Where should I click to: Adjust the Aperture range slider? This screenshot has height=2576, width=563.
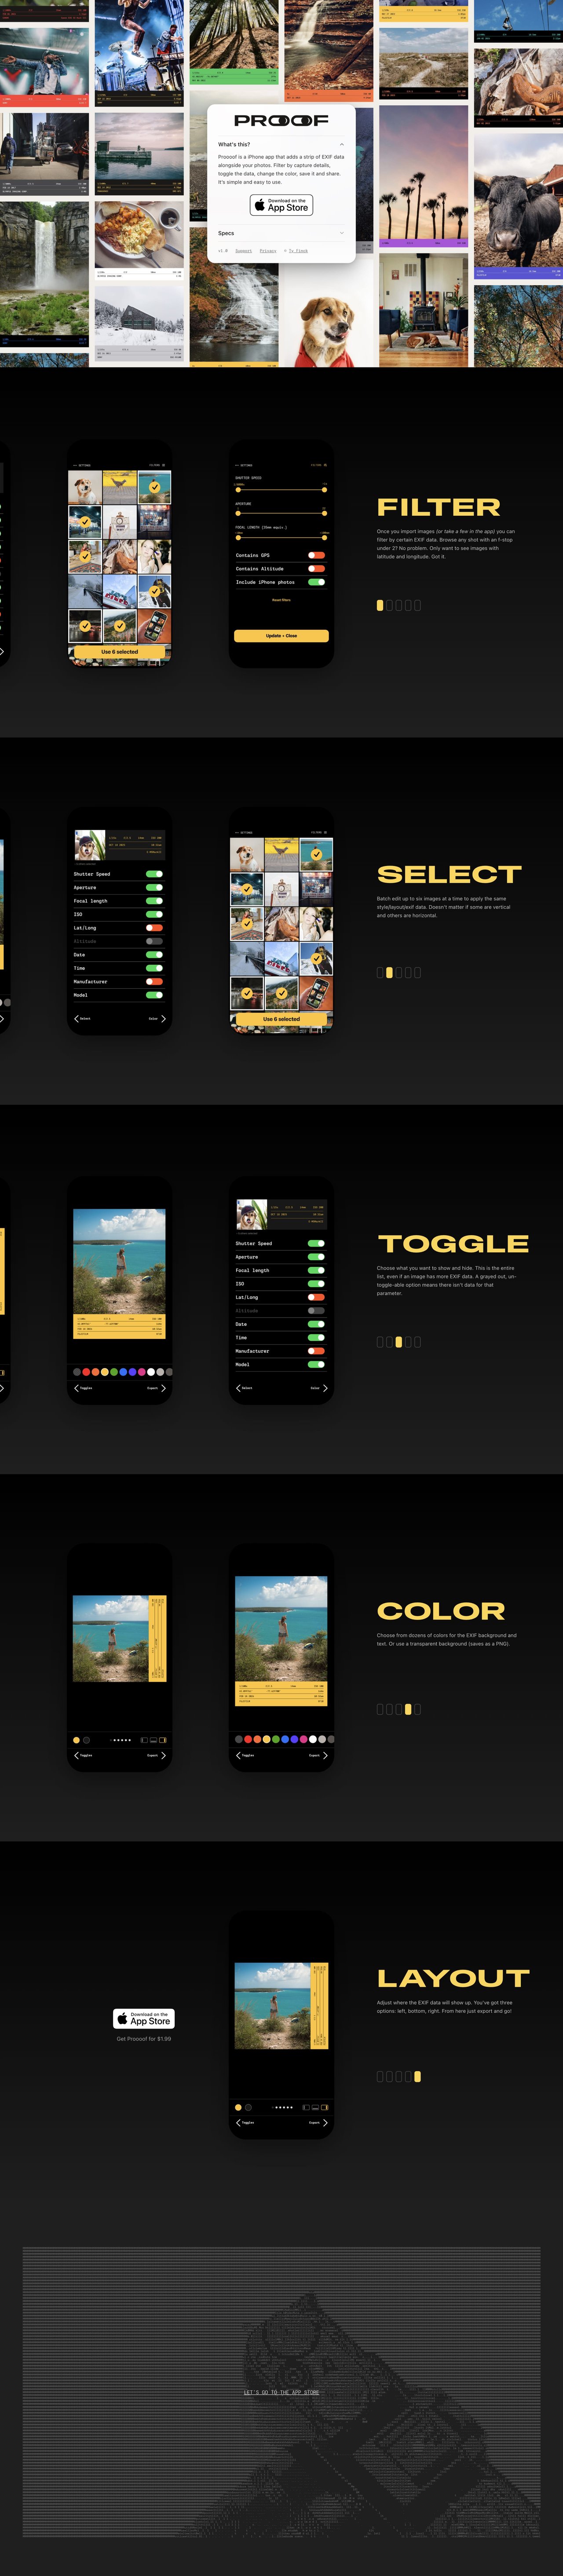coord(281,513)
